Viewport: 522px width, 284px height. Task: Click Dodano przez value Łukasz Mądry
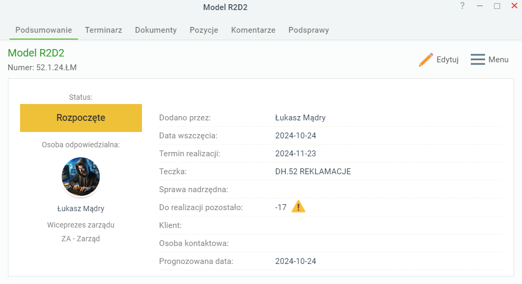click(300, 118)
